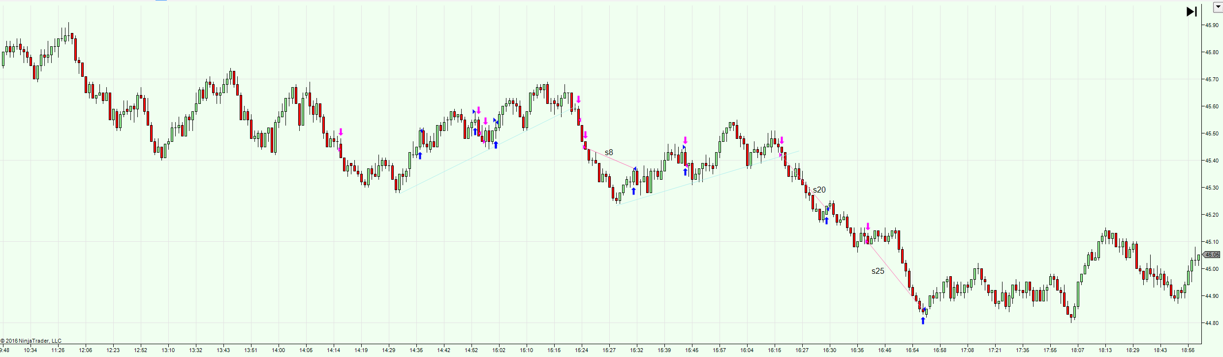Click the 16:35 time axis label
This screenshot has width=1223, height=357.
pyautogui.click(x=857, y=351)
